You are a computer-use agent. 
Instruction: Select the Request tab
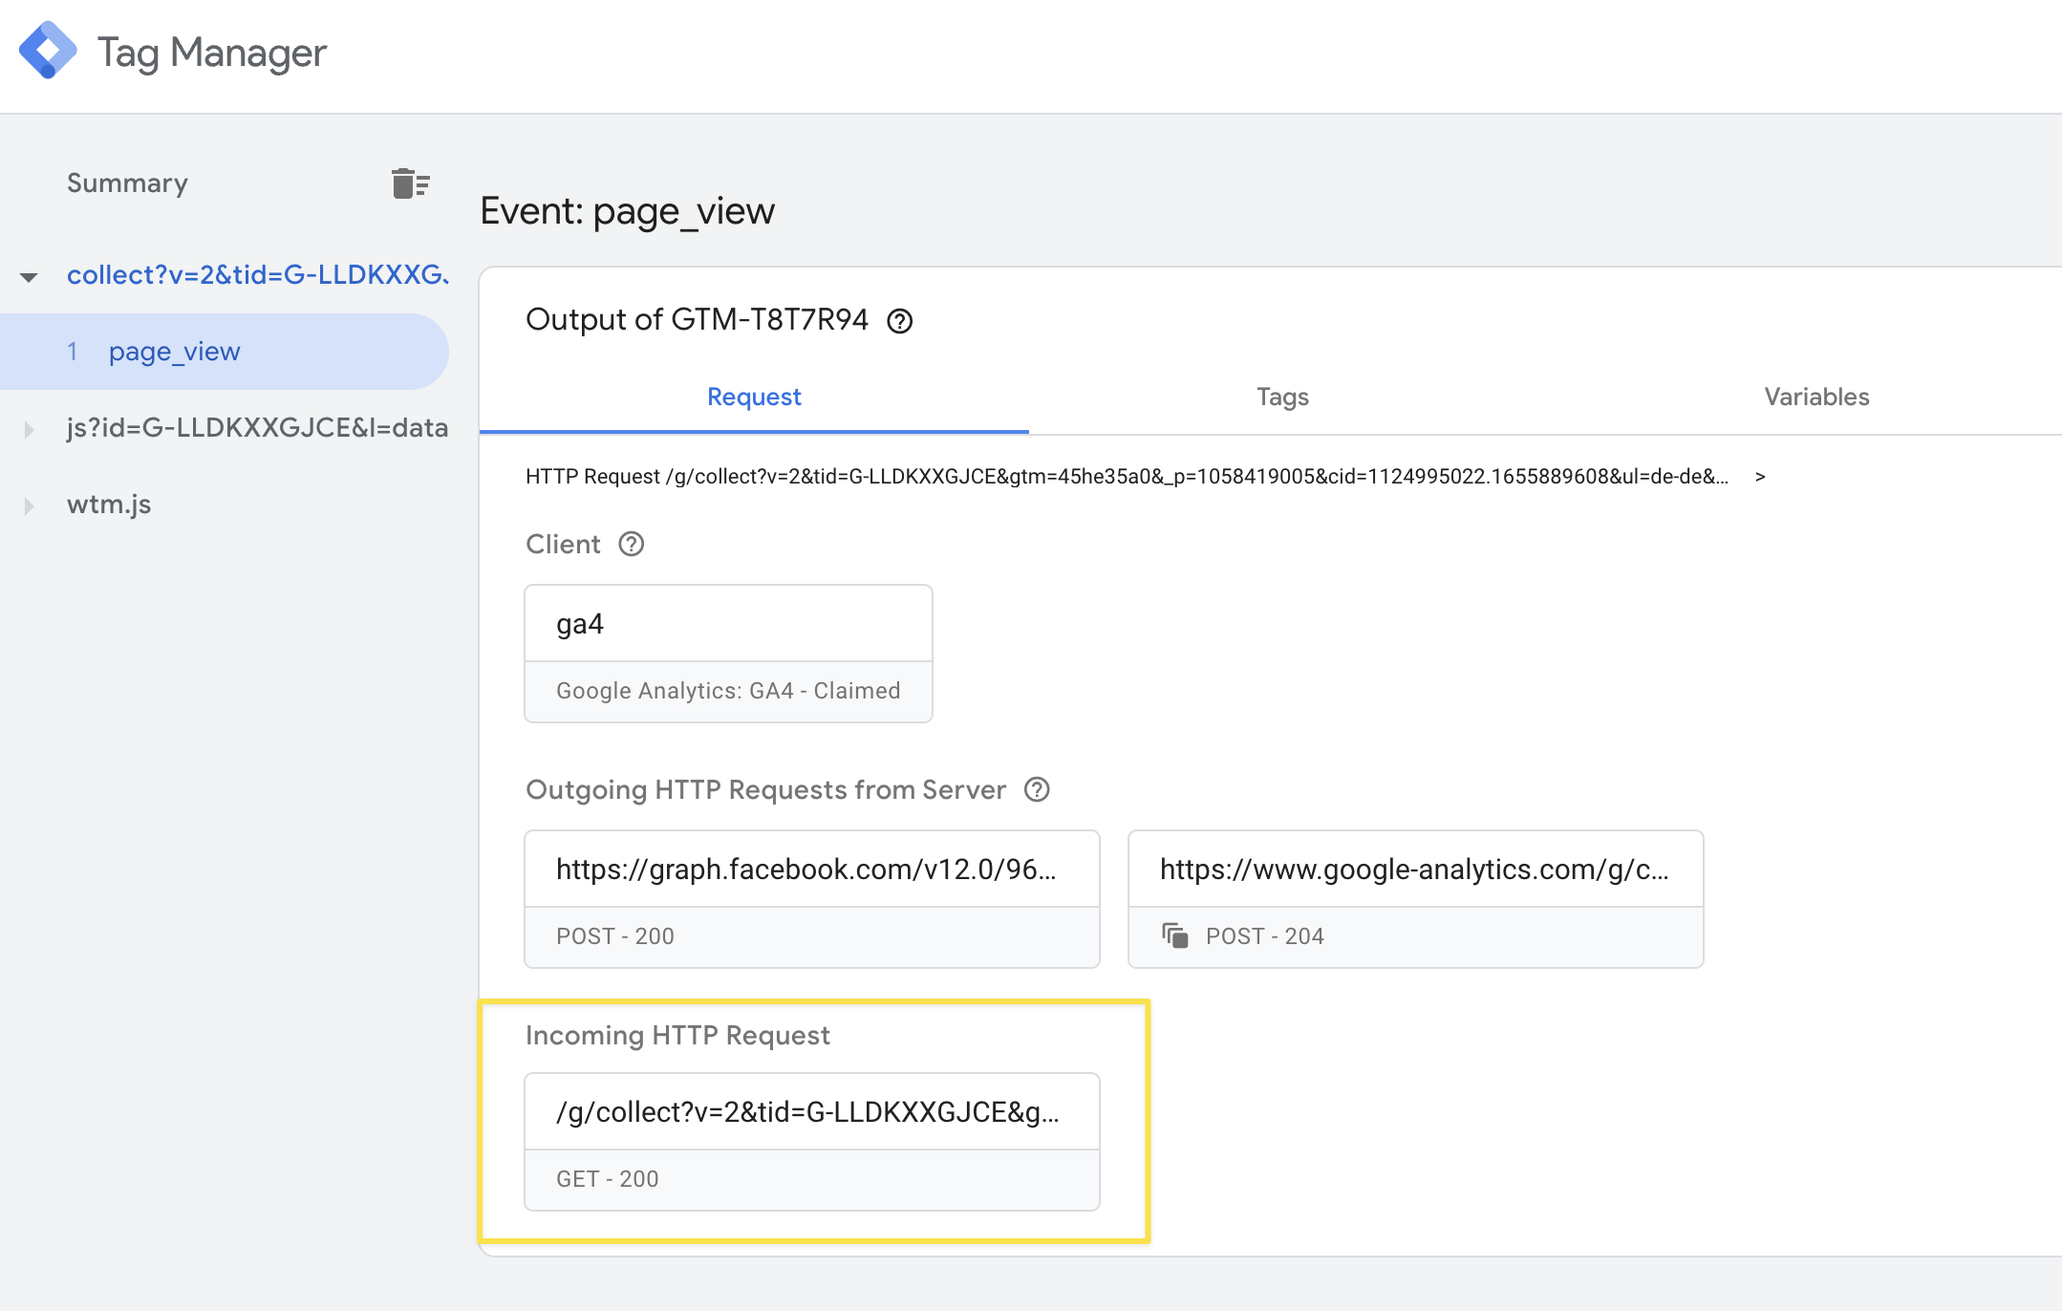(x=753, y=397)
